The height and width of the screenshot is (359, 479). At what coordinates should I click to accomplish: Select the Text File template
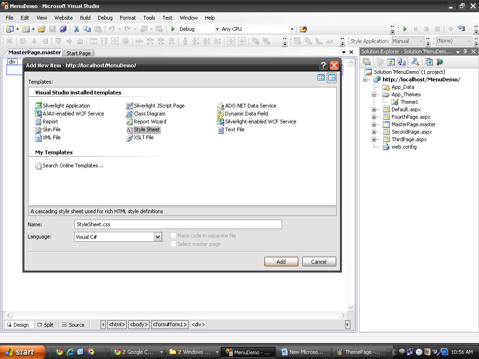pyautogui.click(x=231, y=130)
